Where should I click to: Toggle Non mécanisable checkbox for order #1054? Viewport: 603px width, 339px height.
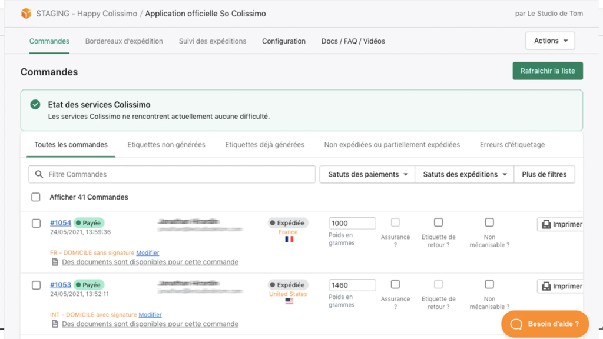tap(489, 222)
